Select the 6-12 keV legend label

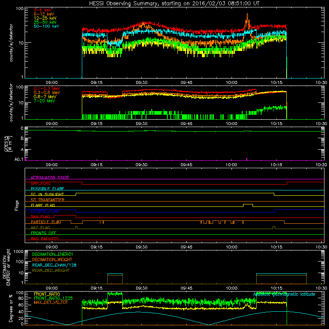(44, 14)
